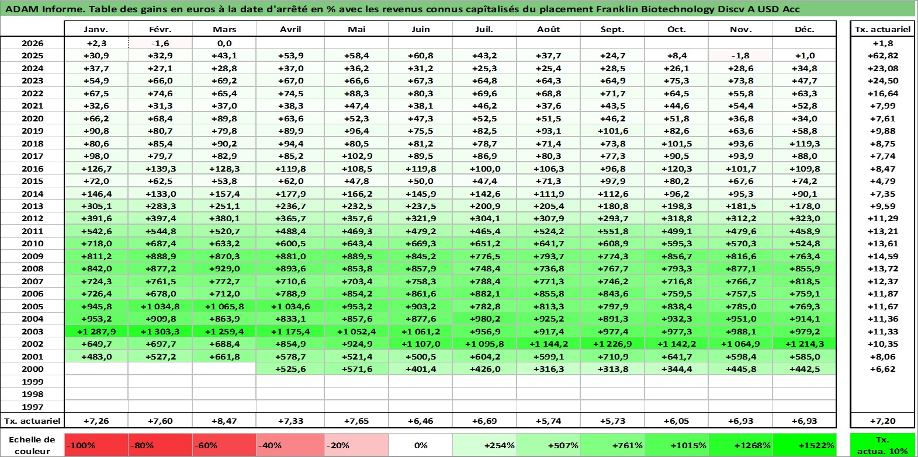Image resolution: width=918 pixels, height=457 pixels.
Task: Select the '+75,3' cell for Oct. 2023
Action: (676, 81)
